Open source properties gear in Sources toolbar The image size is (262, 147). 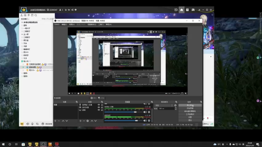point(87,121)
